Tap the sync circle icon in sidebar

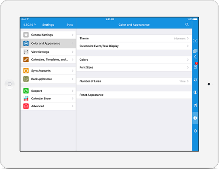pyautogui.click(x=195, y=131)
